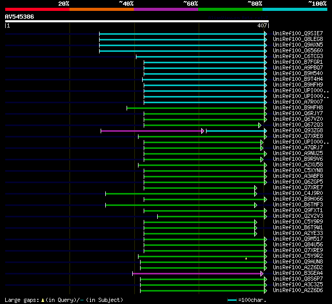Click the UniRef100_Q6RJY7 label
The height and width of the screenshot is (304, 332).
pyautogui.click(x=298, y=114)
